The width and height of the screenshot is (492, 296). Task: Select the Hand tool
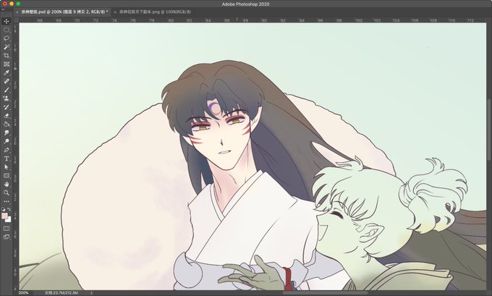[7, 184]
